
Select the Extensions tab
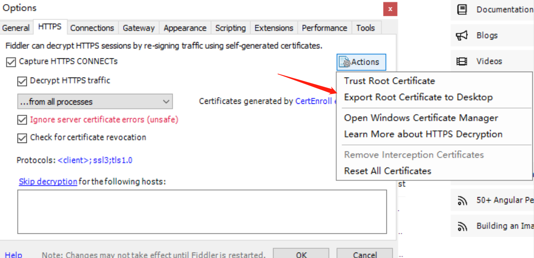click(x=273, y=28)
